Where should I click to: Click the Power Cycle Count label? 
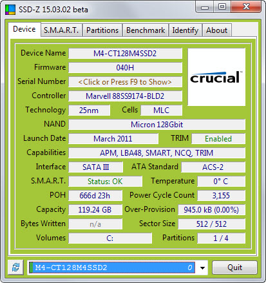162,195
